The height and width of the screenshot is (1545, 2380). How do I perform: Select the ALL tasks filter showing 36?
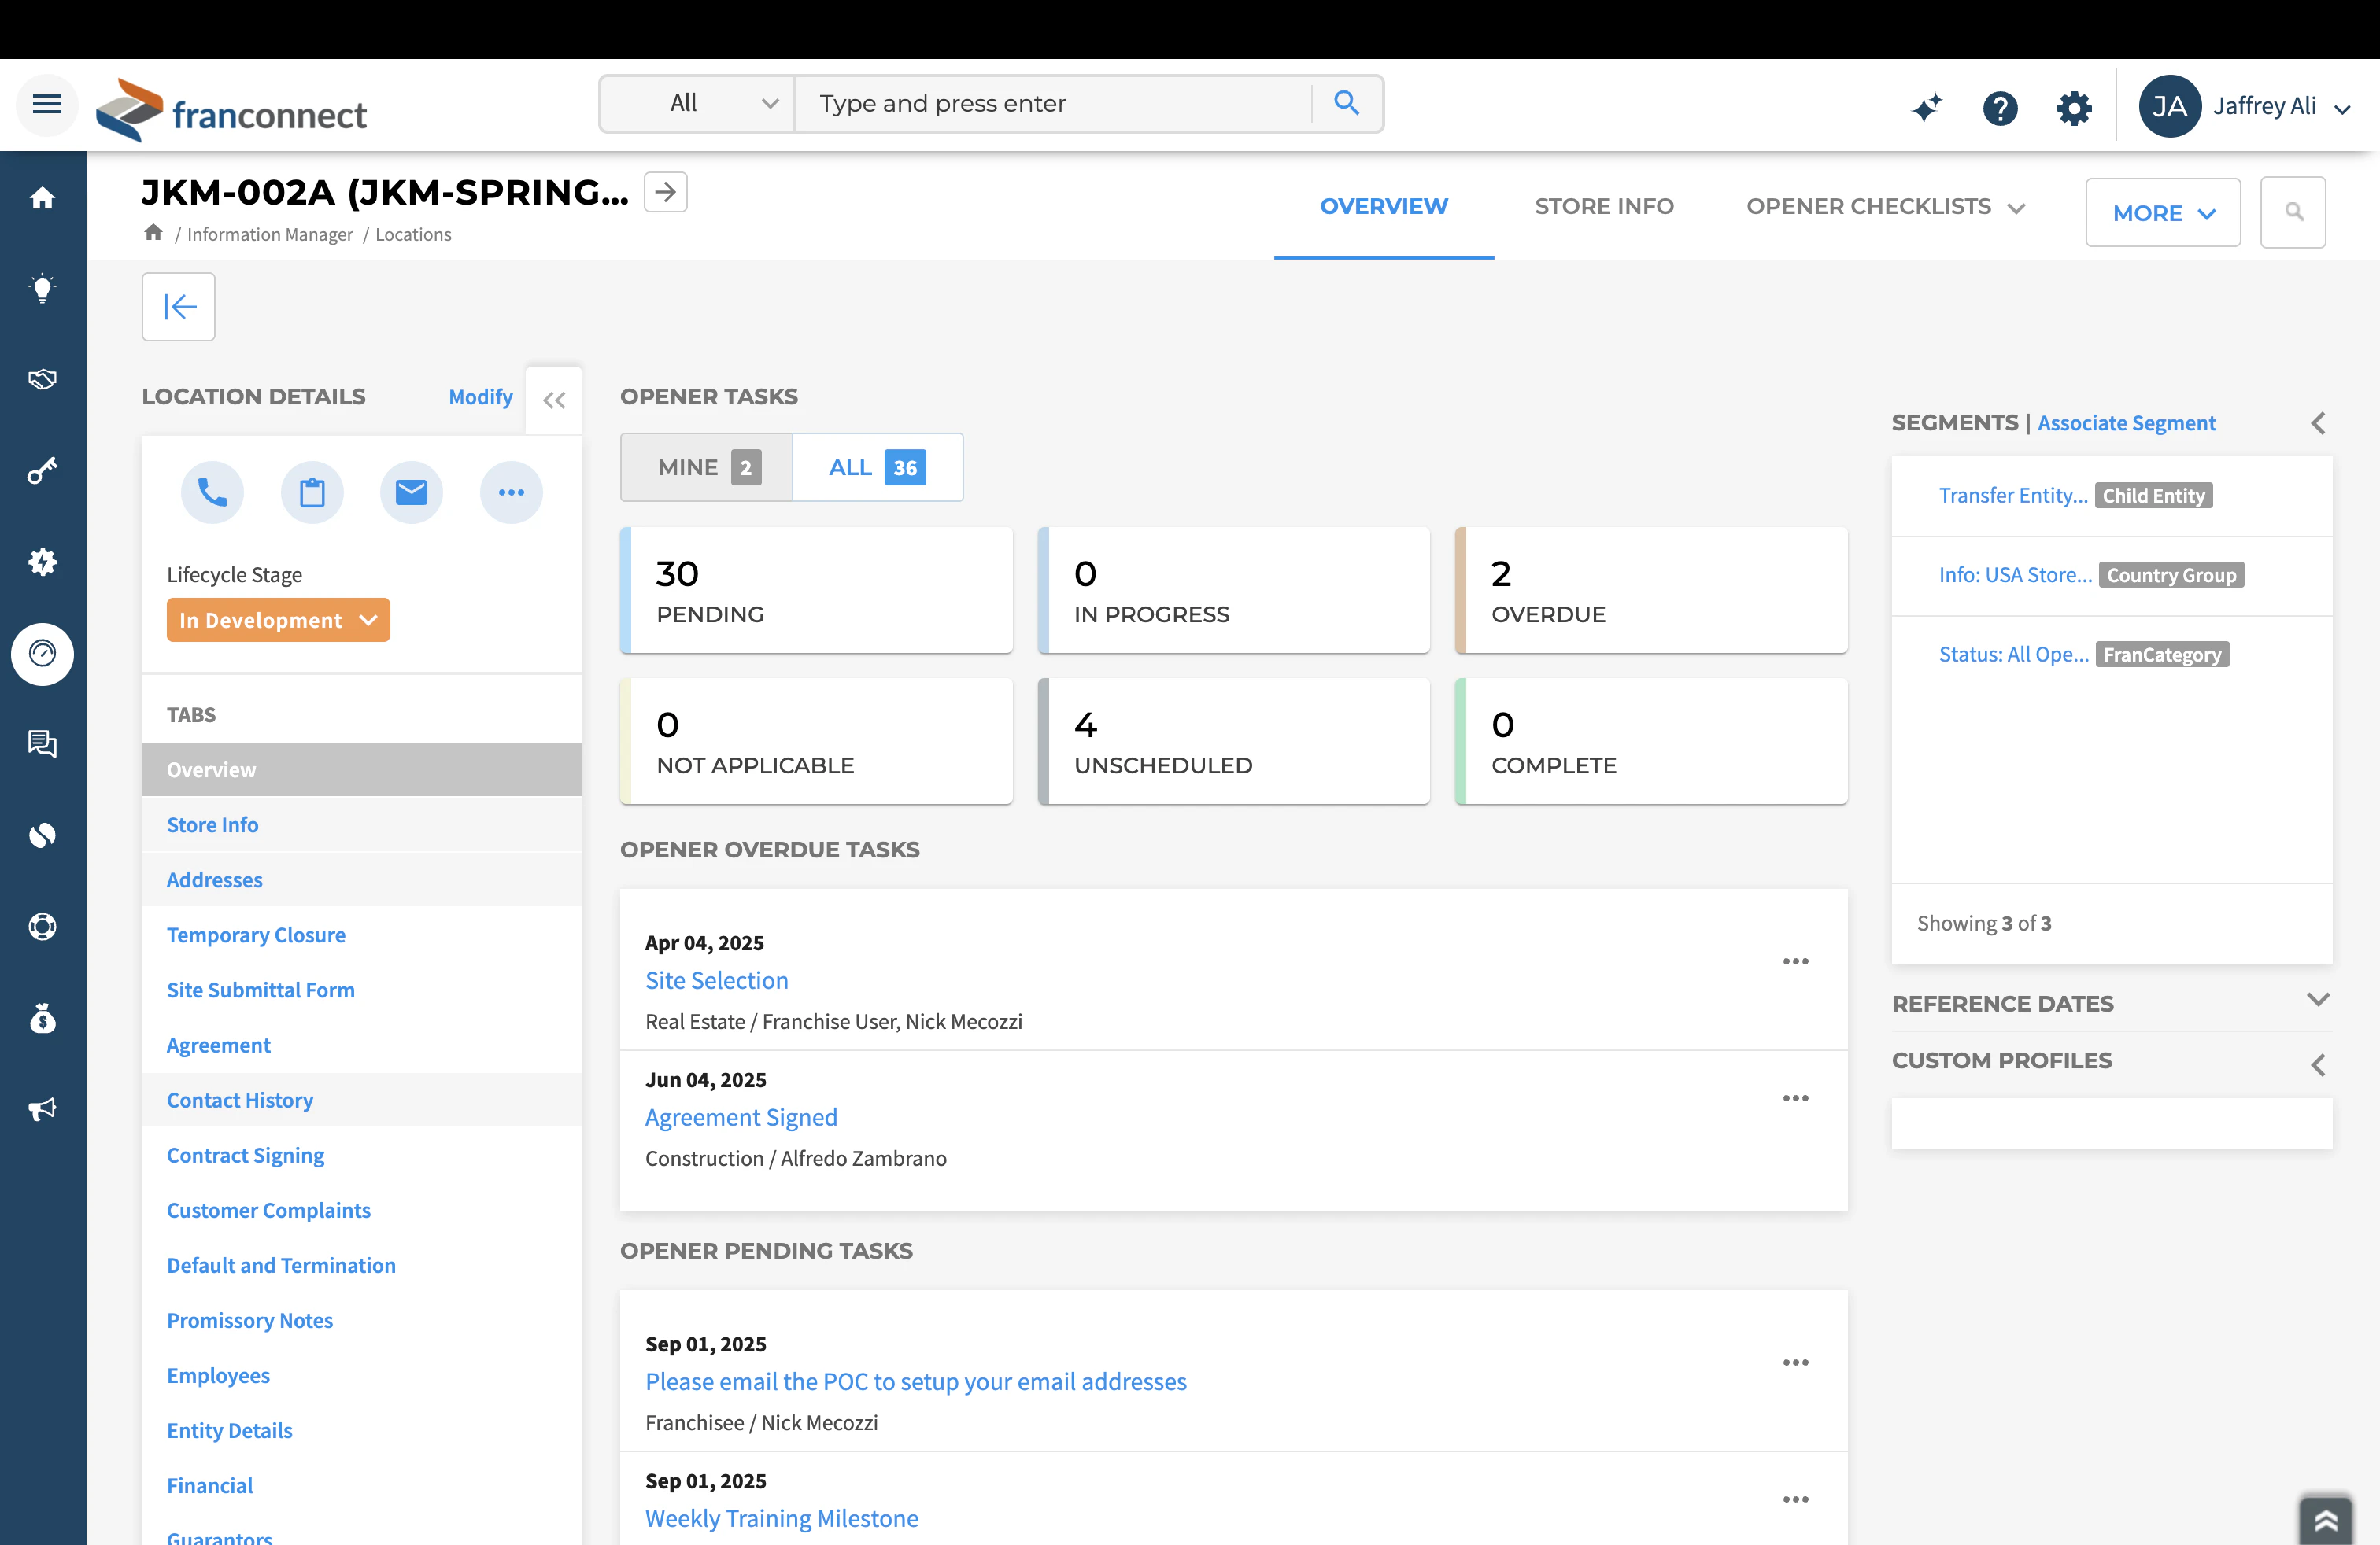[876, 466]
